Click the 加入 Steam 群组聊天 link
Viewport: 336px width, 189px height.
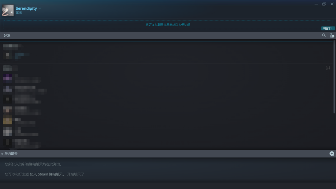coord(46,174)
